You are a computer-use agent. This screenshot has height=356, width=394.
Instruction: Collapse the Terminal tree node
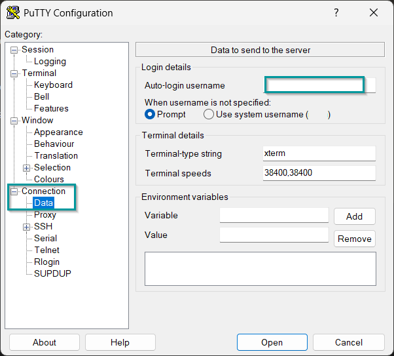14,73
